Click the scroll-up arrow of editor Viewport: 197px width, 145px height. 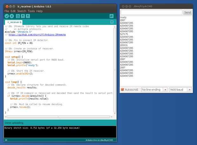115,26
